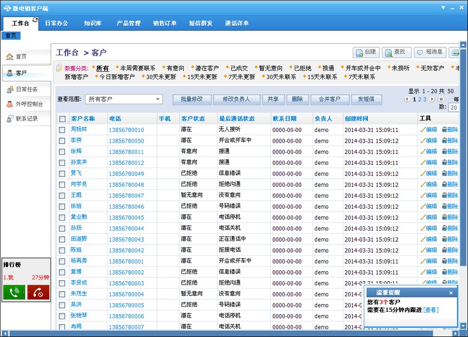Go to next page arrow in pagination
Image resolution: width=468 pixels, height=337 pixels.
[433, 99]
